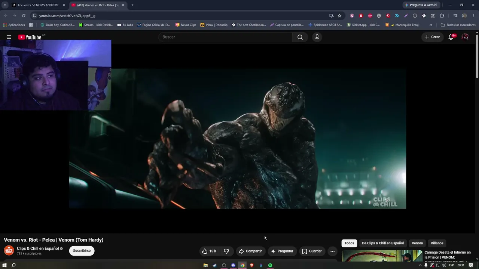Dislike the video with thumbs down

[226, 251]
